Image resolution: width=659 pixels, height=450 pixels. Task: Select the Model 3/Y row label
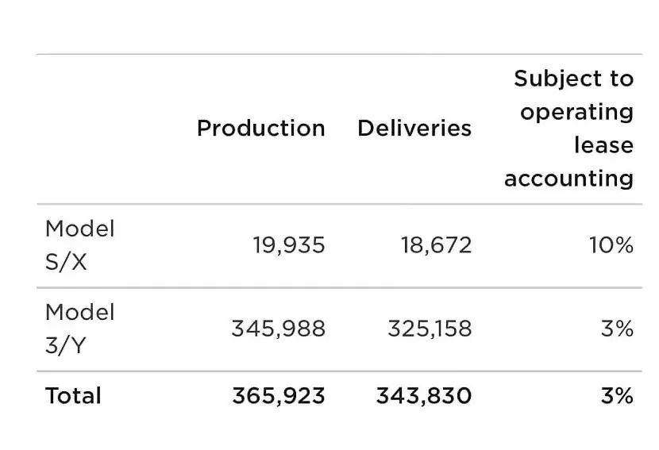[x=80, y=329]
